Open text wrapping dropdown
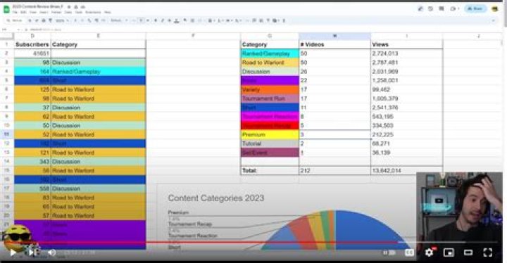Image resolution: width=507 pixels, height=263 pixels. [x=229, y=20]
